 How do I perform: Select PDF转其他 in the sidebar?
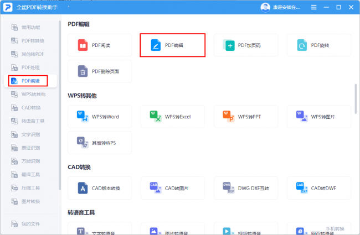click(30, 41)
